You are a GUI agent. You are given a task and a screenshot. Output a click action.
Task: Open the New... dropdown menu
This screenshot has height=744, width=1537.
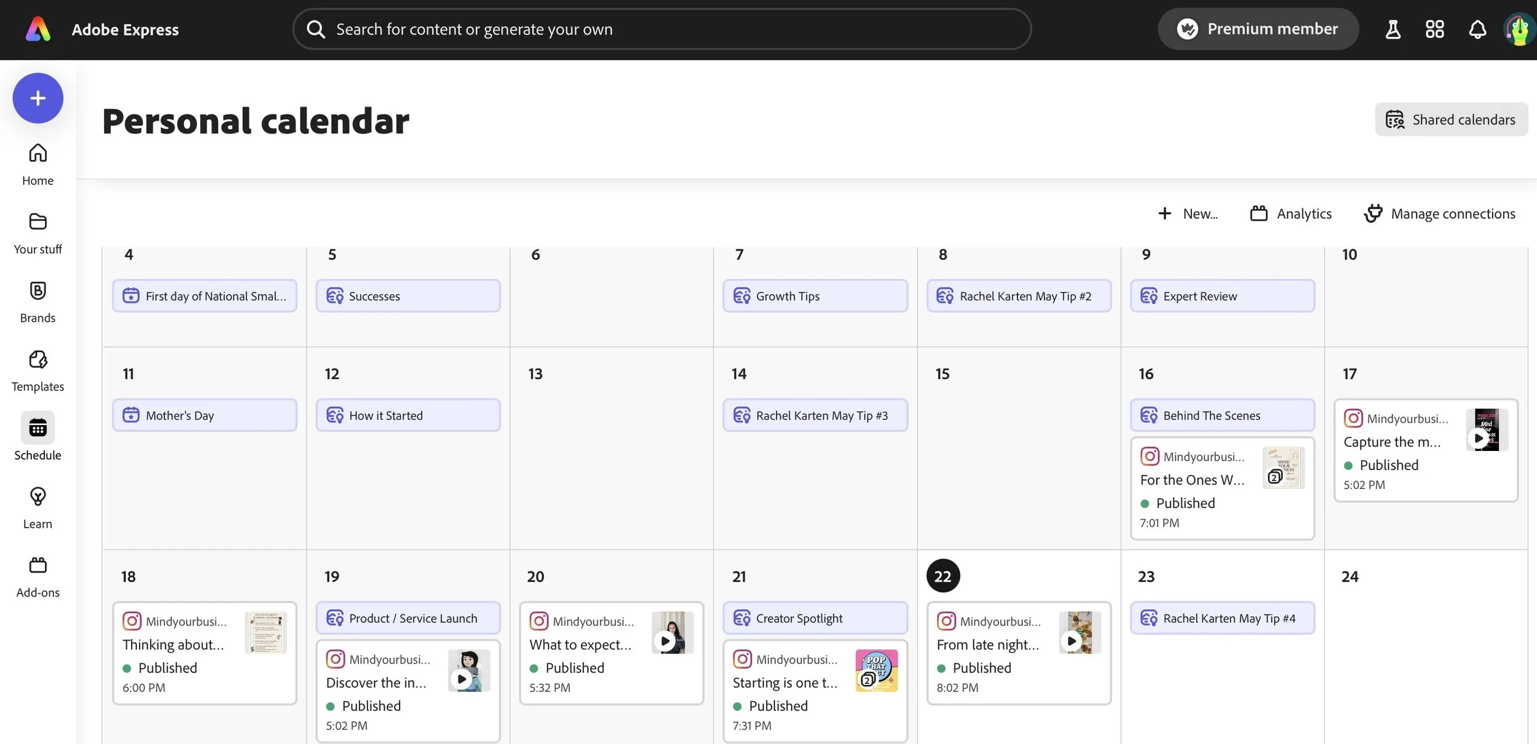[x=1188, y=214]
